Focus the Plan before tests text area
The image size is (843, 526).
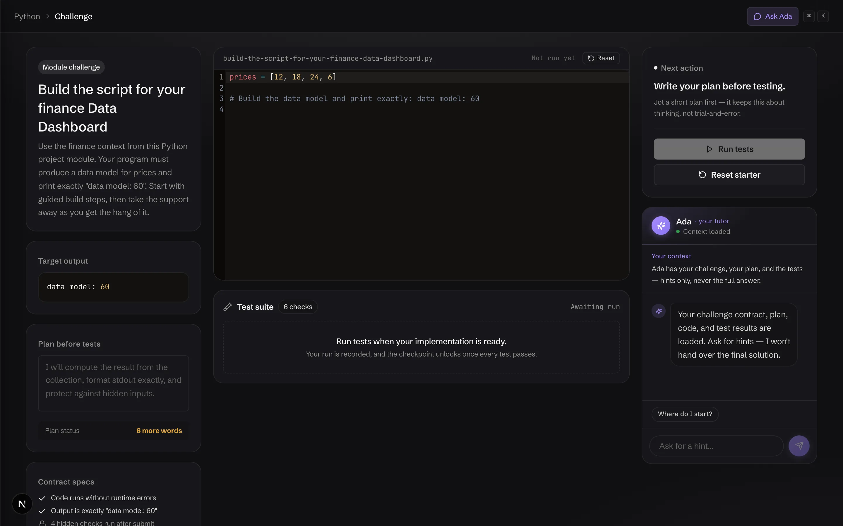coord(114,383)
